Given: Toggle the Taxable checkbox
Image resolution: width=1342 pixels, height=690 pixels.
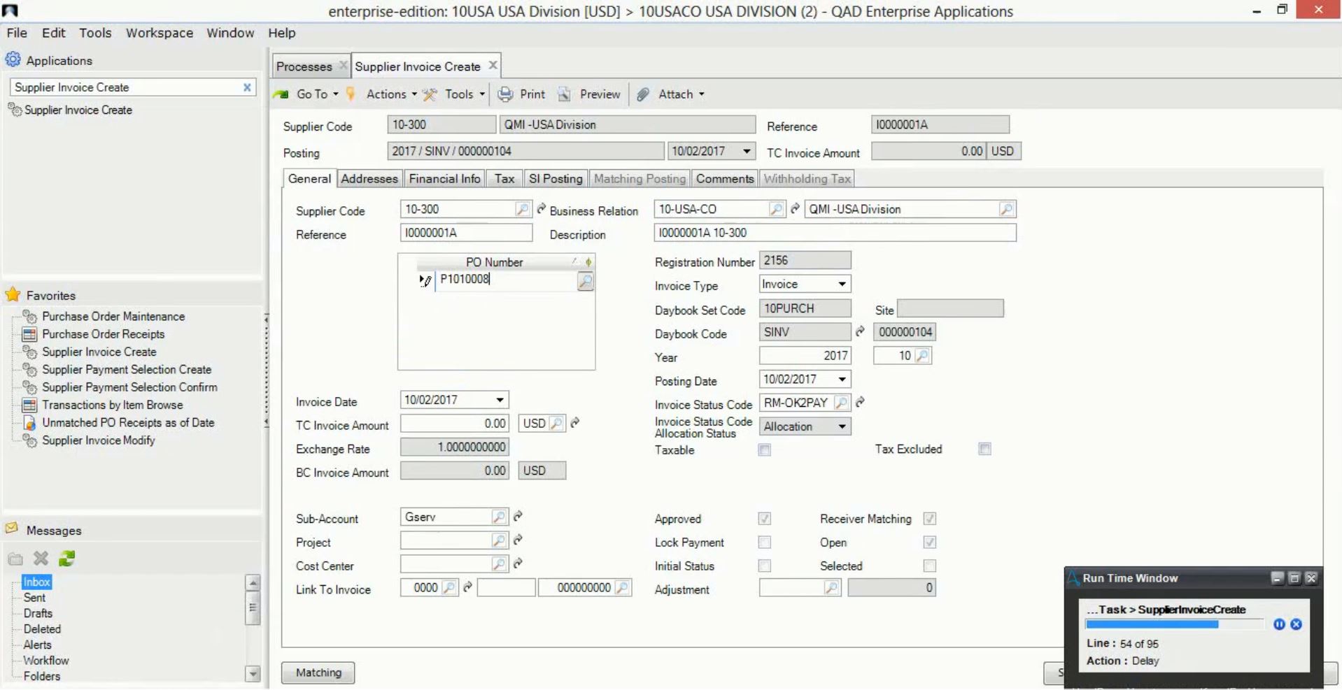Looking at the screenshot, I should (765, 450).
